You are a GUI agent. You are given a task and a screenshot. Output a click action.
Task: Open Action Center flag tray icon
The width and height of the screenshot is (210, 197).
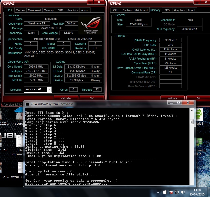(171, 192)
